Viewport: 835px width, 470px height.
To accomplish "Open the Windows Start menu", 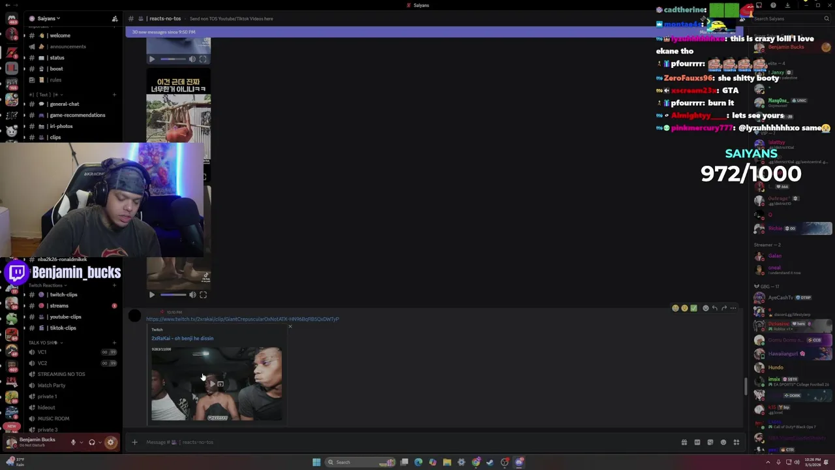I will (316, 462).
